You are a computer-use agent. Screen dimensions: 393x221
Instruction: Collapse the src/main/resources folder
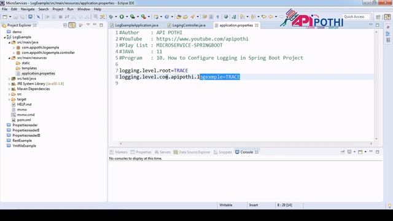(9, 58)
